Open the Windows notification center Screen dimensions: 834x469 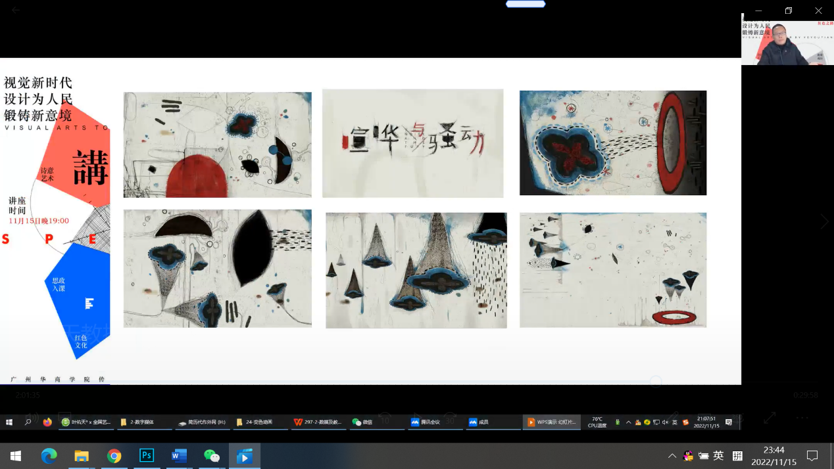[x=812, y=456]
